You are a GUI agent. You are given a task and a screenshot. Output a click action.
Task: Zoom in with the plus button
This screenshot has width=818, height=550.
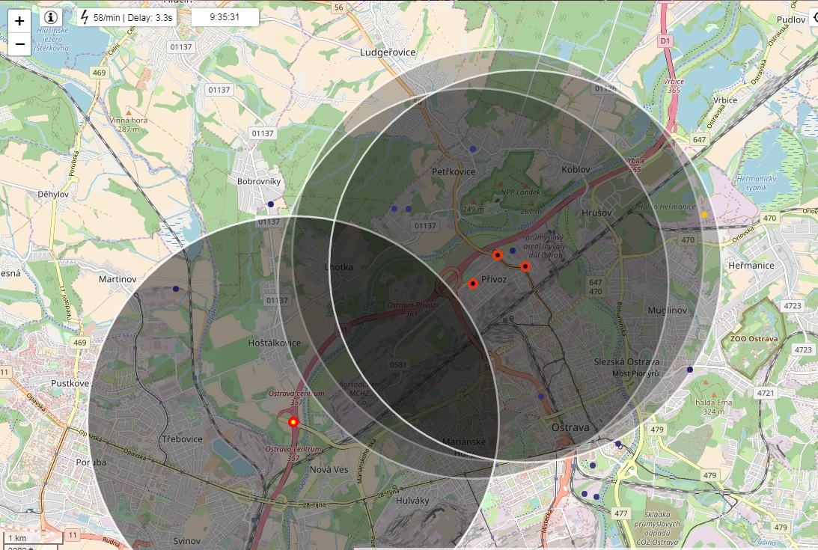[x=19, y=21]
